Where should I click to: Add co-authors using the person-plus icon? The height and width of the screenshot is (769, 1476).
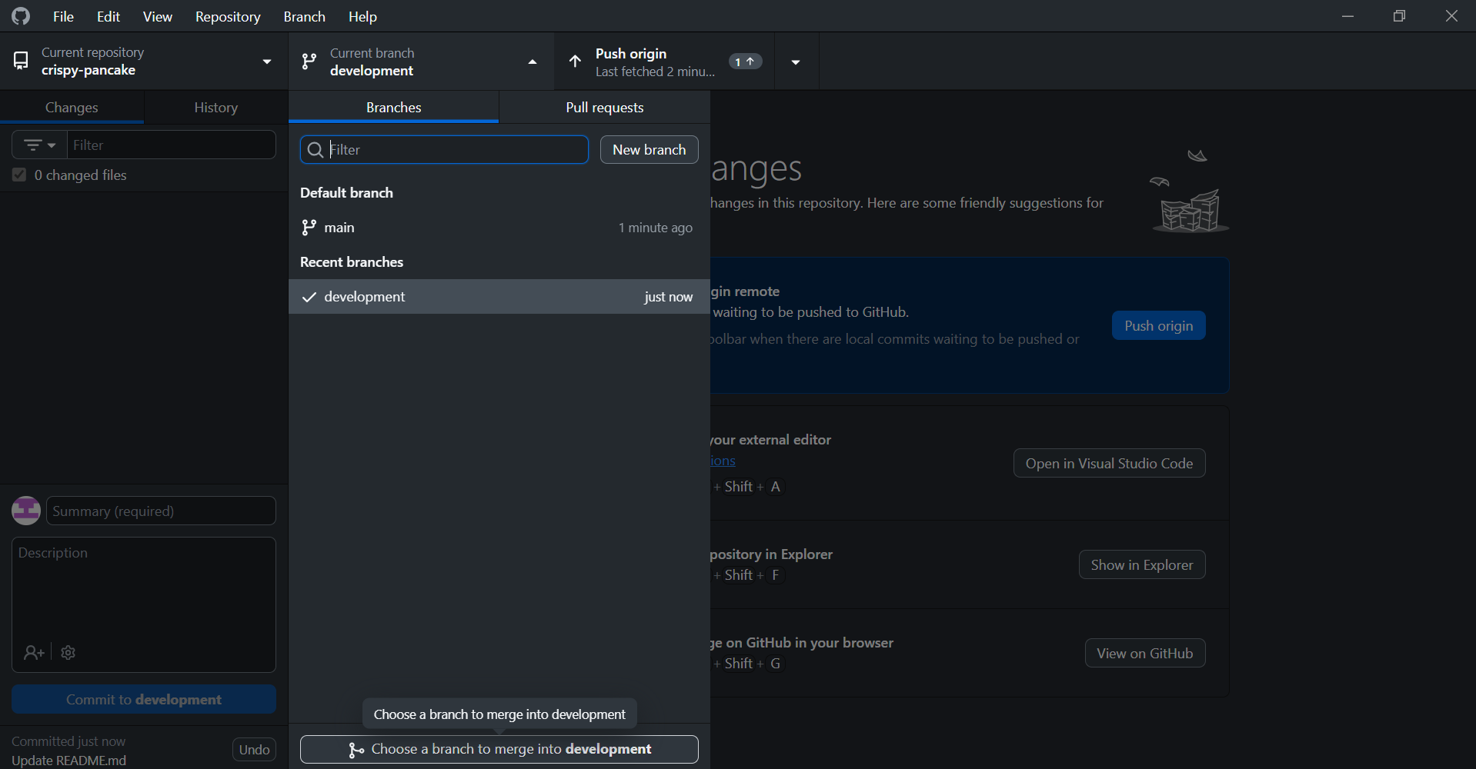[34, 653]
